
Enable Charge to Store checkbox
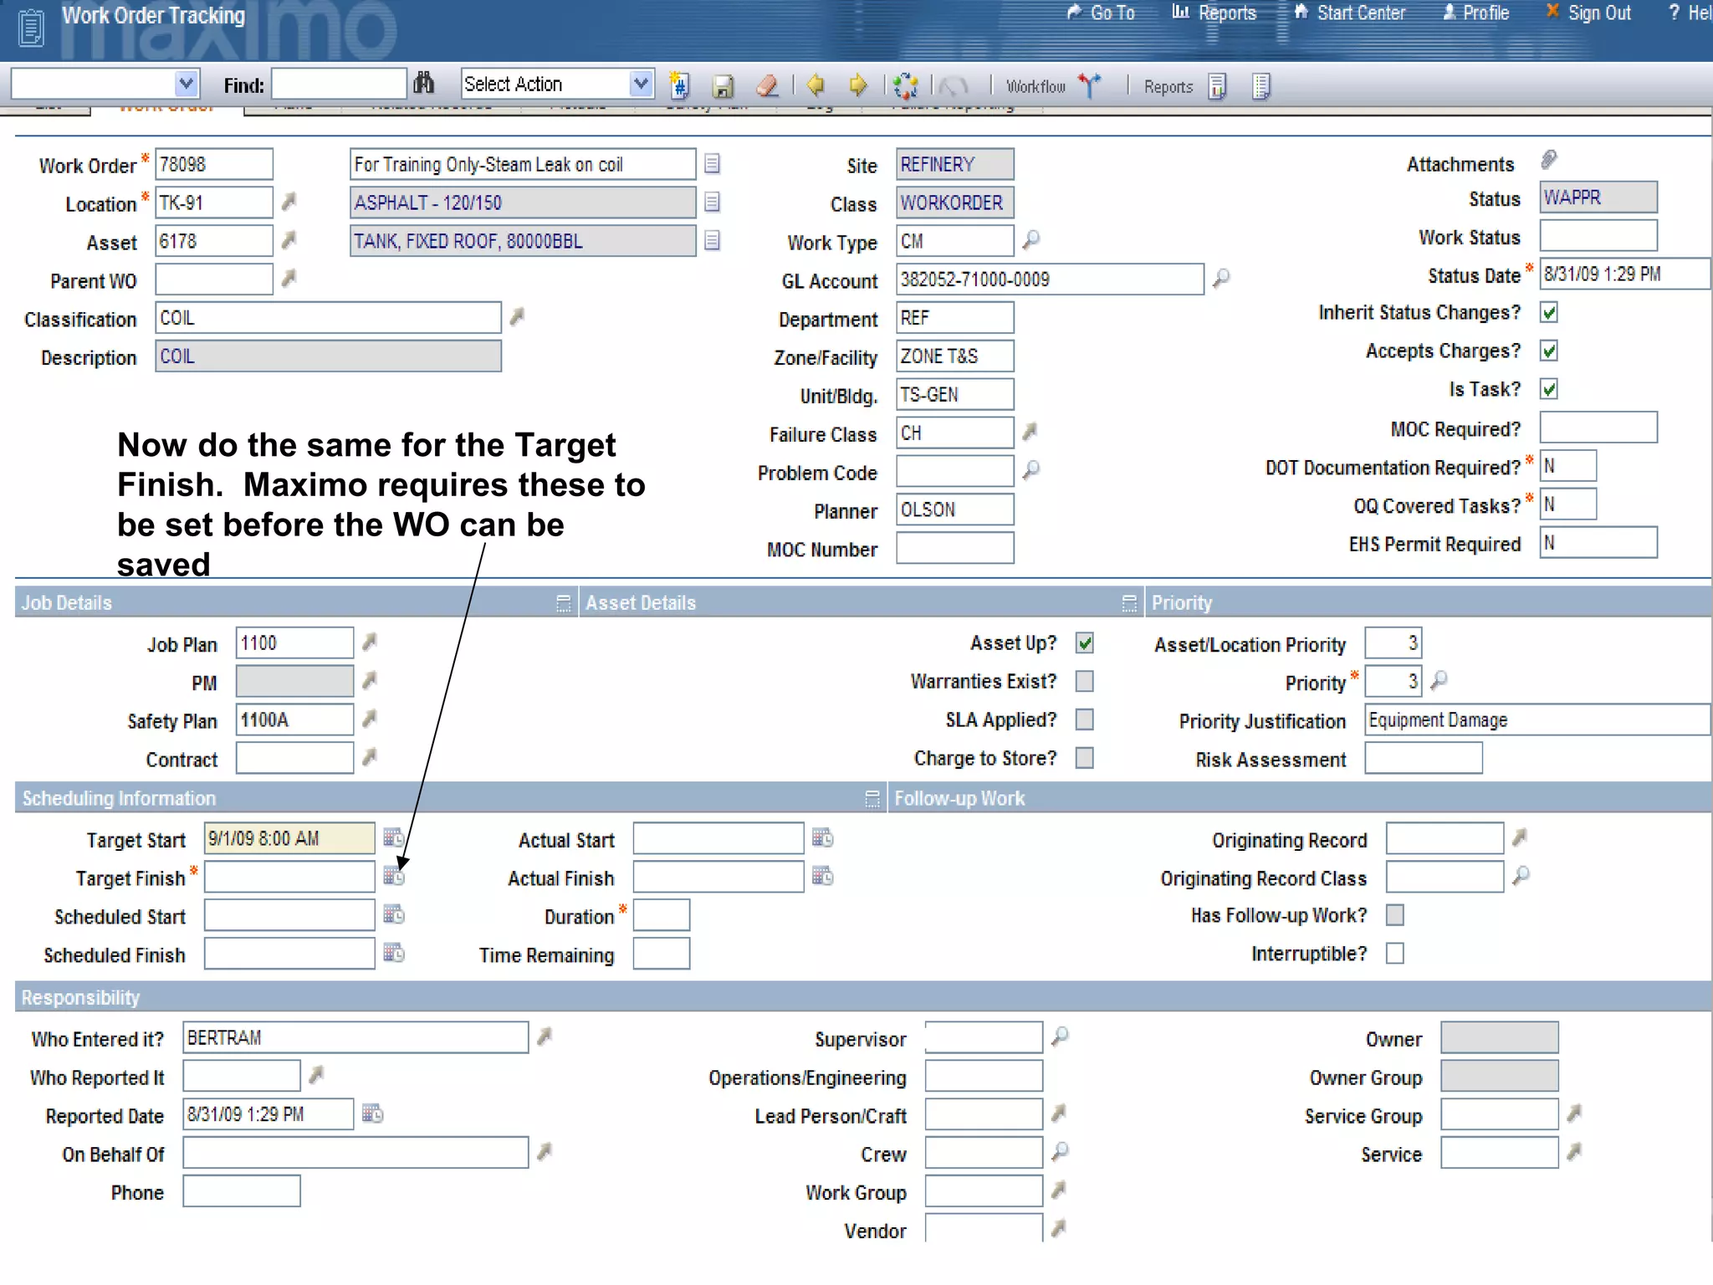(x=1085, y=758)
